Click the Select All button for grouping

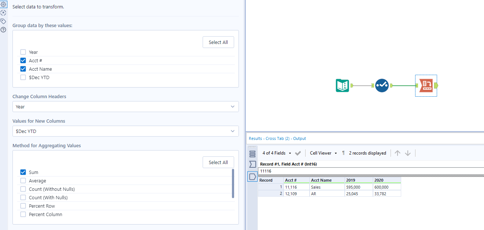pos(218,42)
